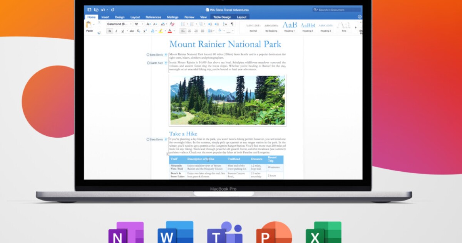Click the Multilevel list icon
The width and height of the screenshot is (462, 243).
(x=201, y=24)
